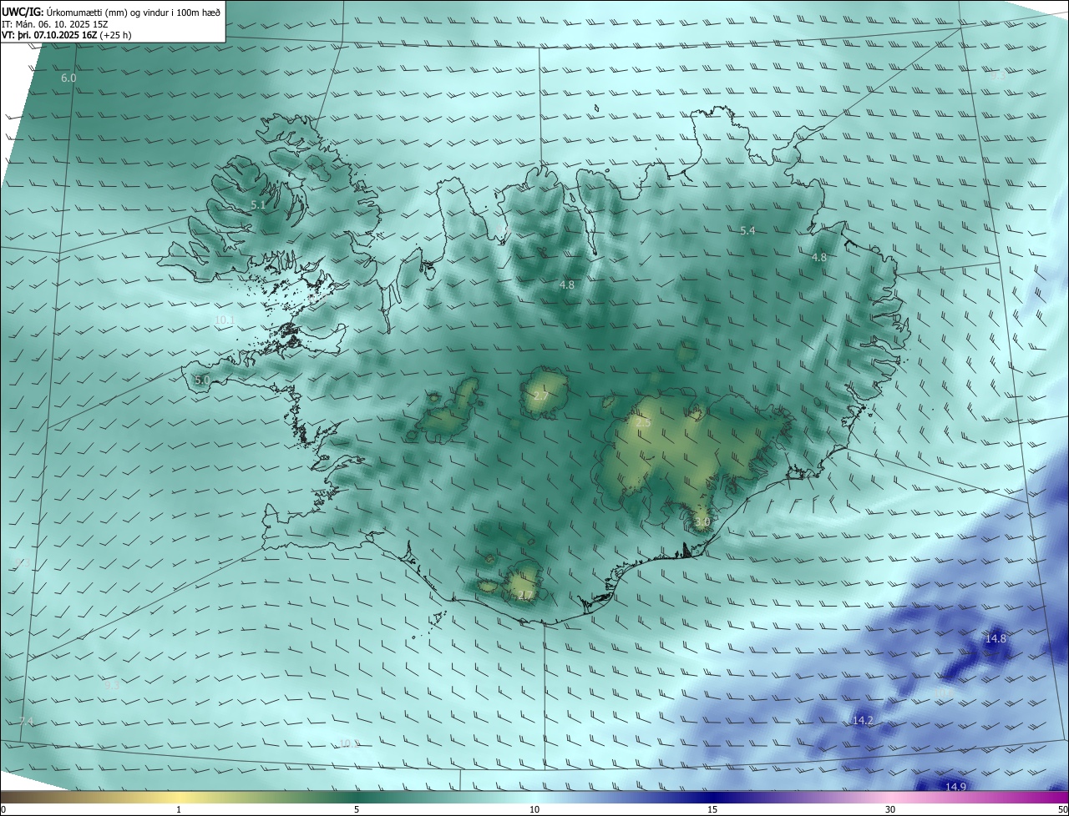
Task: Click the 30 label on the color scale
Action: coord(890,809)
